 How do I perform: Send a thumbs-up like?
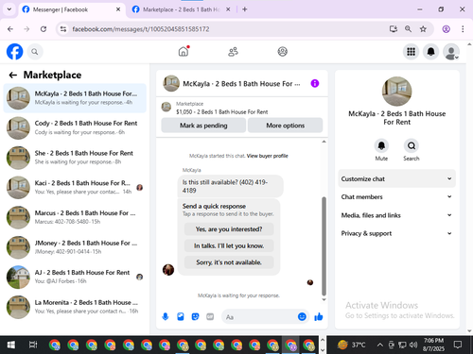coord(319,316)
